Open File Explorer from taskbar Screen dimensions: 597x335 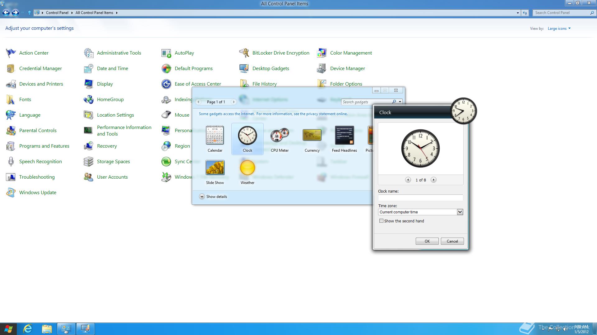[47, 329]
